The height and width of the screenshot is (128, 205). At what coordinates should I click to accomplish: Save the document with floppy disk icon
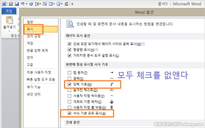pyautogui.click(x=17, y=4)
